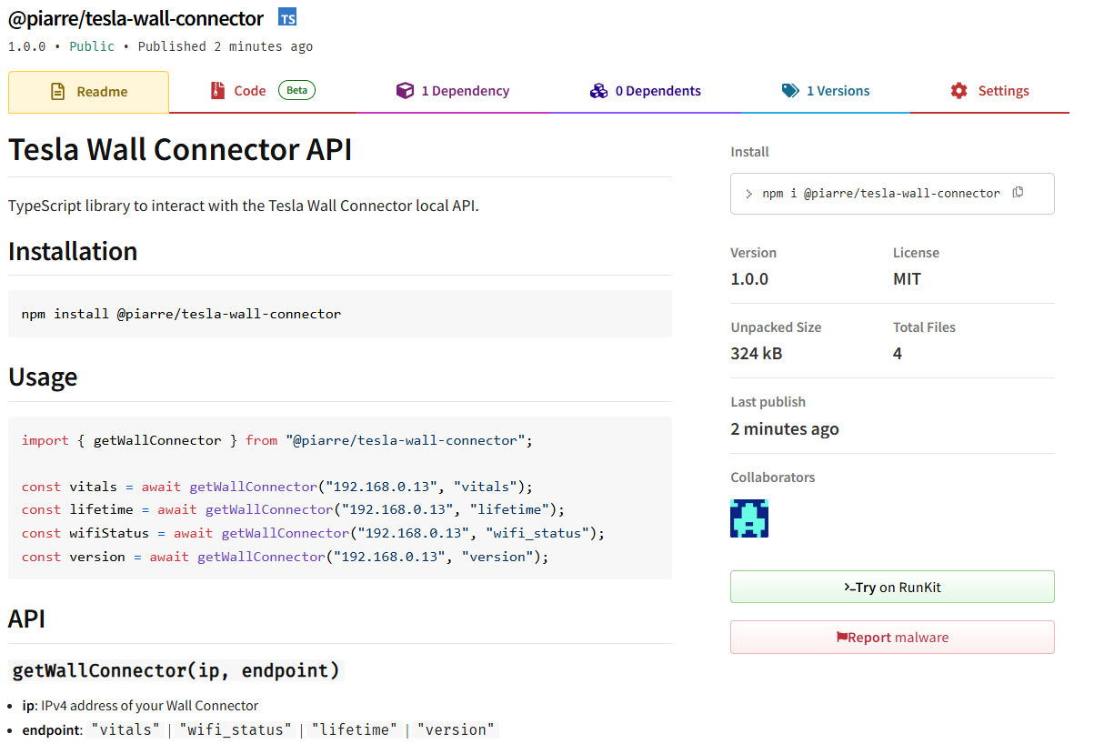Select the Readme tab
This screenshot has width=1094, height=754.
(x=101, y=92)
